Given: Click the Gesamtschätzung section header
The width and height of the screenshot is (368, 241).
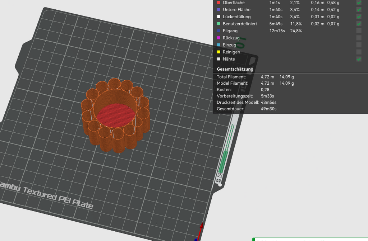Looking at the screenshot, I should click(x=235, y=69).
